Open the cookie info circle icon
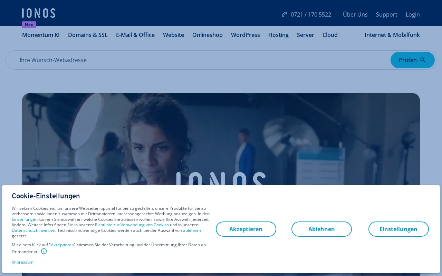 44,251
